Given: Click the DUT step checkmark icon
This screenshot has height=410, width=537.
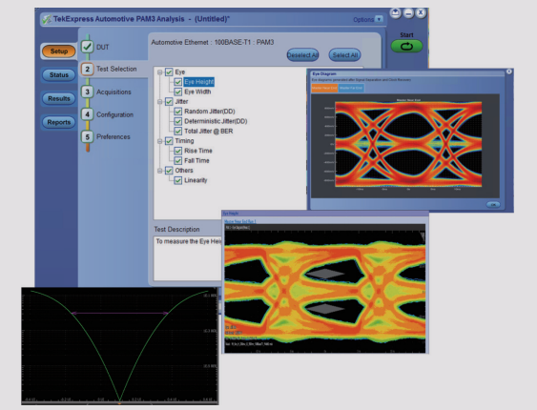Looking at the screenshot, I should (88, 47).
